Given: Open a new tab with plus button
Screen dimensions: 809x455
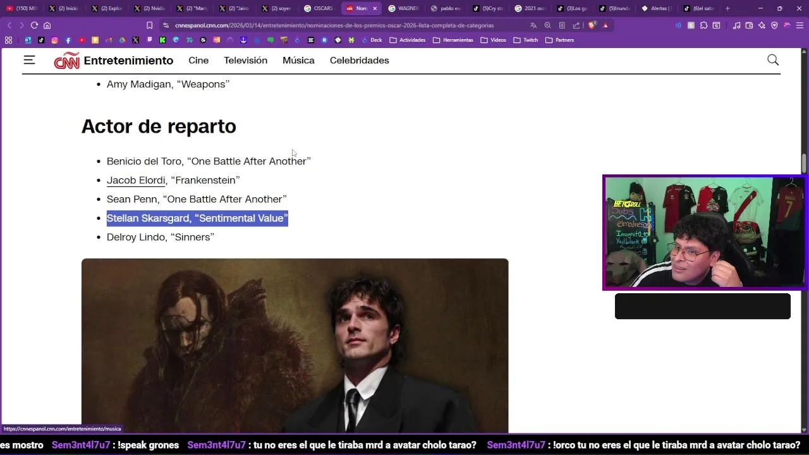Looking at the screenshot, I should (x=727, y=8).
